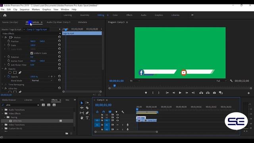Select the Pen tool in tools panel
The width and height of the screenshot is (254, 143).
pyautogui.click(x=87, y=113)
